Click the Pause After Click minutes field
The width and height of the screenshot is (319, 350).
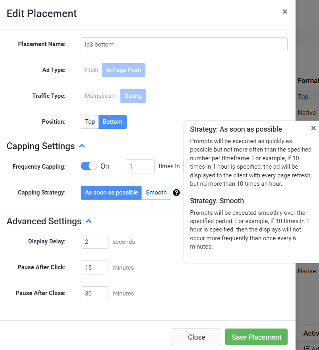[x=95, y=268]
